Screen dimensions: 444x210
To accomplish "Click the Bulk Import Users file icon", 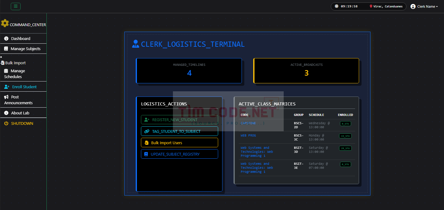I will (x=146, y=143).
